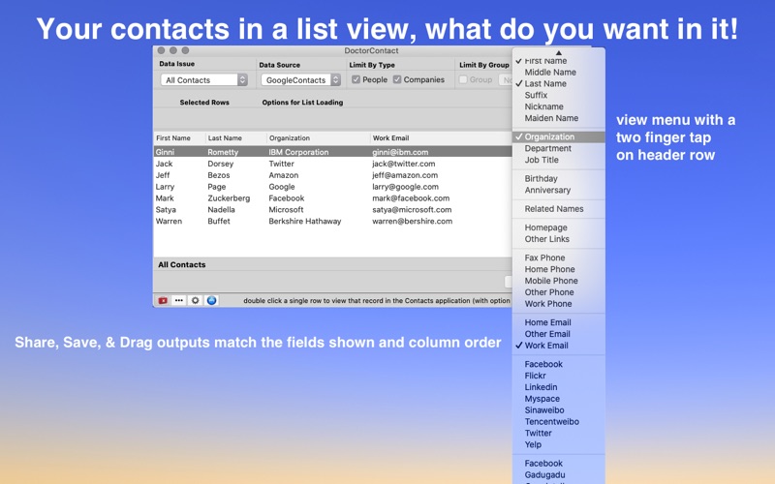Click the Berkshire Hathaway organization cell
Viewport: 775px width, 484px height.
coord(305,222)
